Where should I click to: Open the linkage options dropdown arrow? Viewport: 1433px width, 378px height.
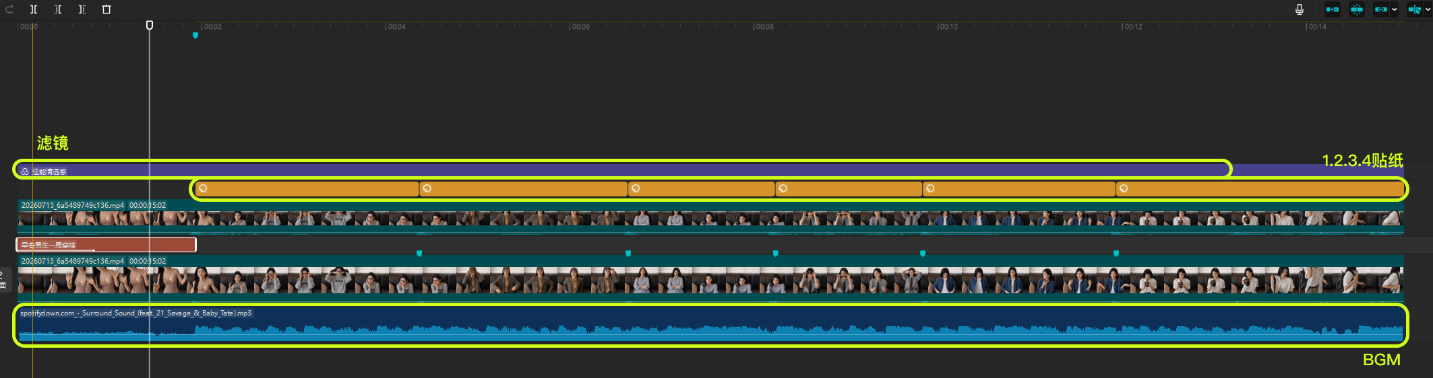tap(1395, 9)
